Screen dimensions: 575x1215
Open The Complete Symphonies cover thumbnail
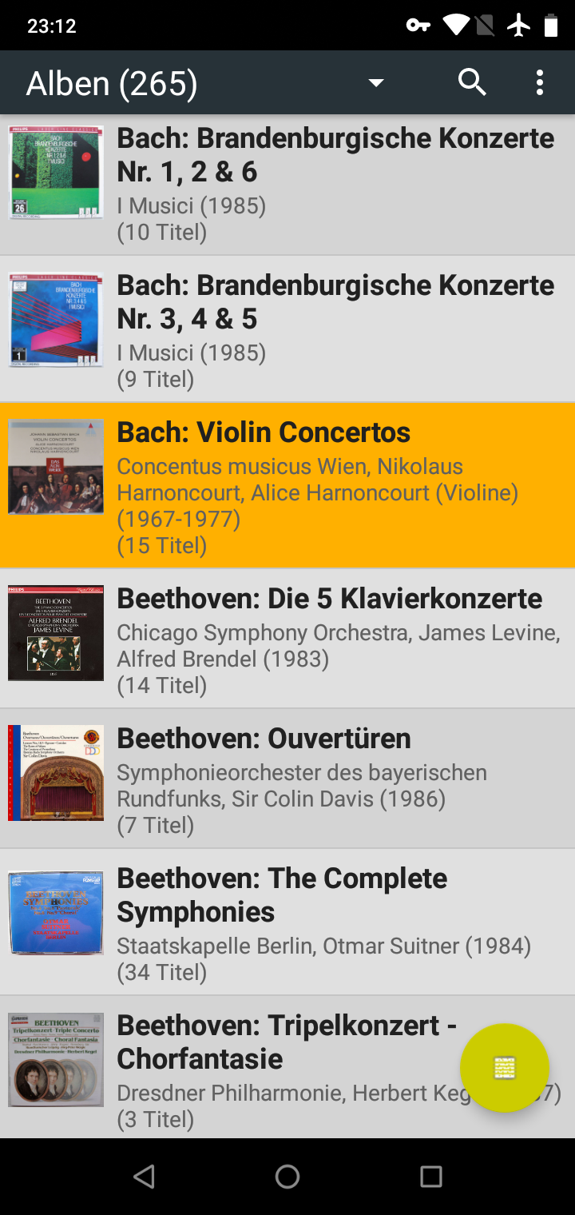pyautogui.click(x=56, y=913)
